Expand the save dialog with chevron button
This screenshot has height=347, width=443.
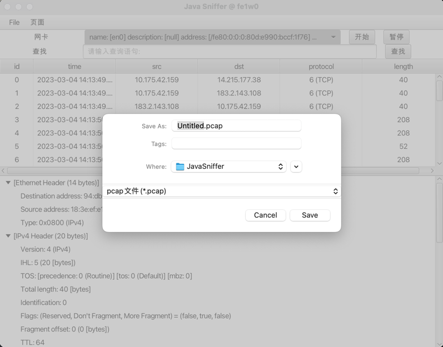coord(296,167)
